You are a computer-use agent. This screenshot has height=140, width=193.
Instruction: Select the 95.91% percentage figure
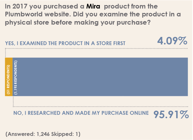click(x=171, y=114)
